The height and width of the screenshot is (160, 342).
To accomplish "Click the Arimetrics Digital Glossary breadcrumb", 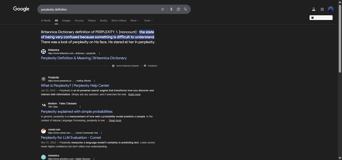I will click(x=69, y=159).
